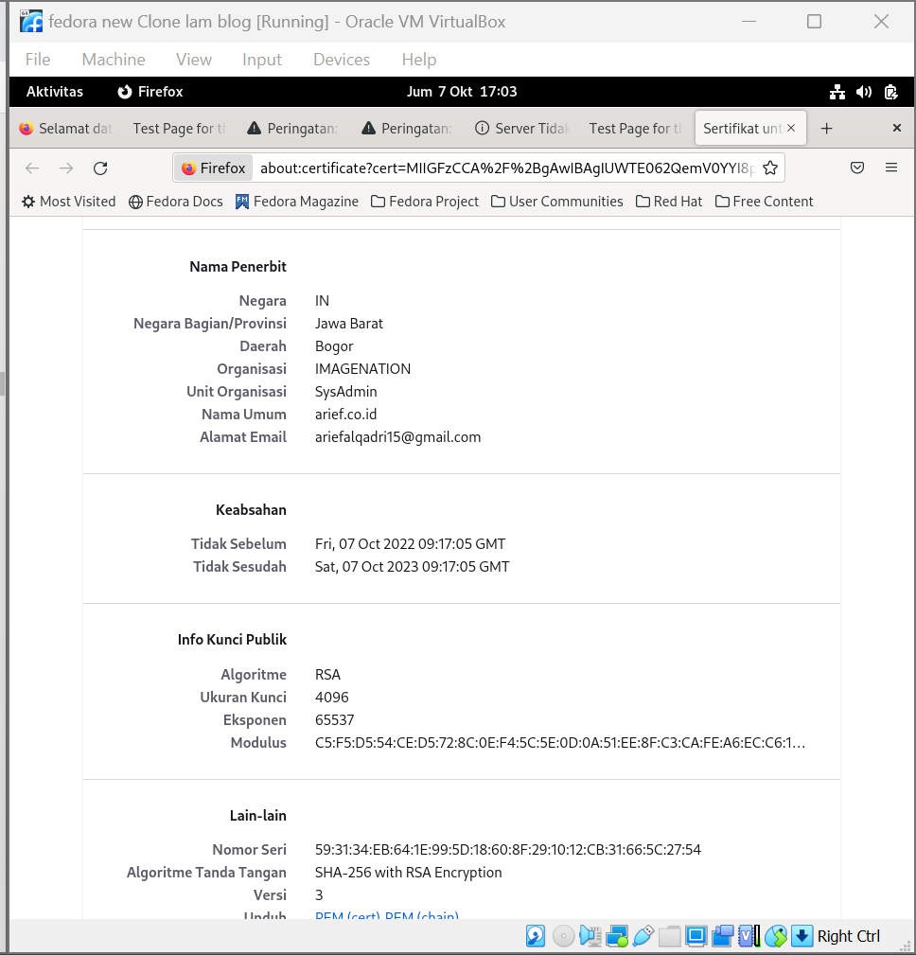Click the VirtualBox display status icon
The width and height of the screenshot is (916, 955).
point(696,935)
